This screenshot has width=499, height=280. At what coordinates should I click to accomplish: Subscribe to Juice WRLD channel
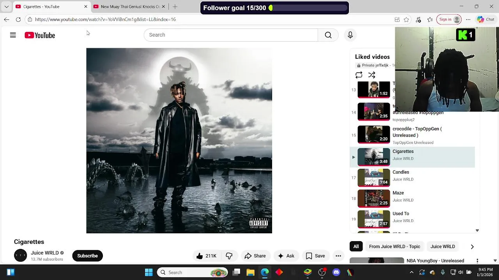coord(87,256)
